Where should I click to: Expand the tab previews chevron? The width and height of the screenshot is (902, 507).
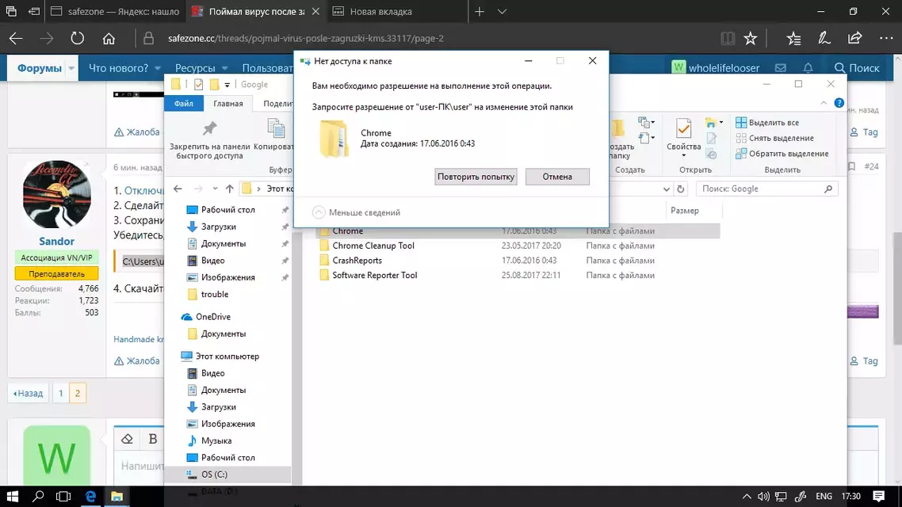click(x=502, y=12)
